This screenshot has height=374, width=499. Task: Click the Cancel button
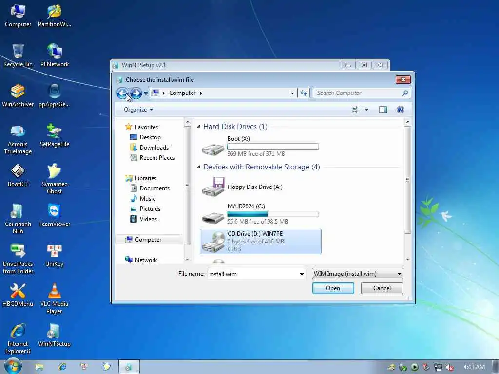pyautogui.click(x=382, y=288)
